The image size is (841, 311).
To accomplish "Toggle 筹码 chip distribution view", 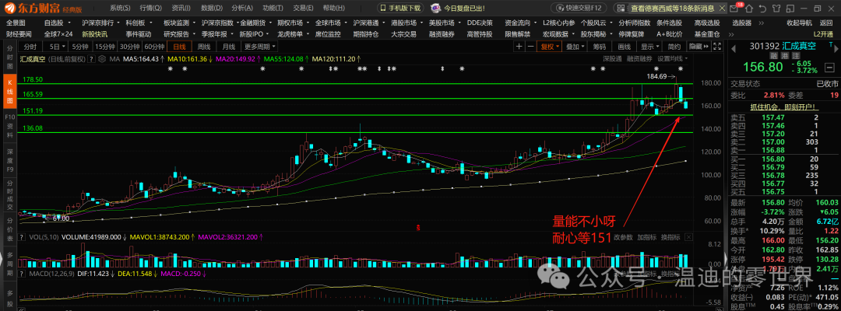I will point(600,47).
